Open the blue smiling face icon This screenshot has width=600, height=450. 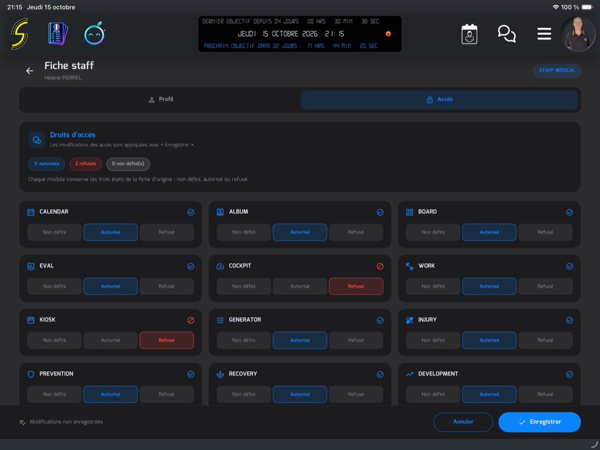94,34
